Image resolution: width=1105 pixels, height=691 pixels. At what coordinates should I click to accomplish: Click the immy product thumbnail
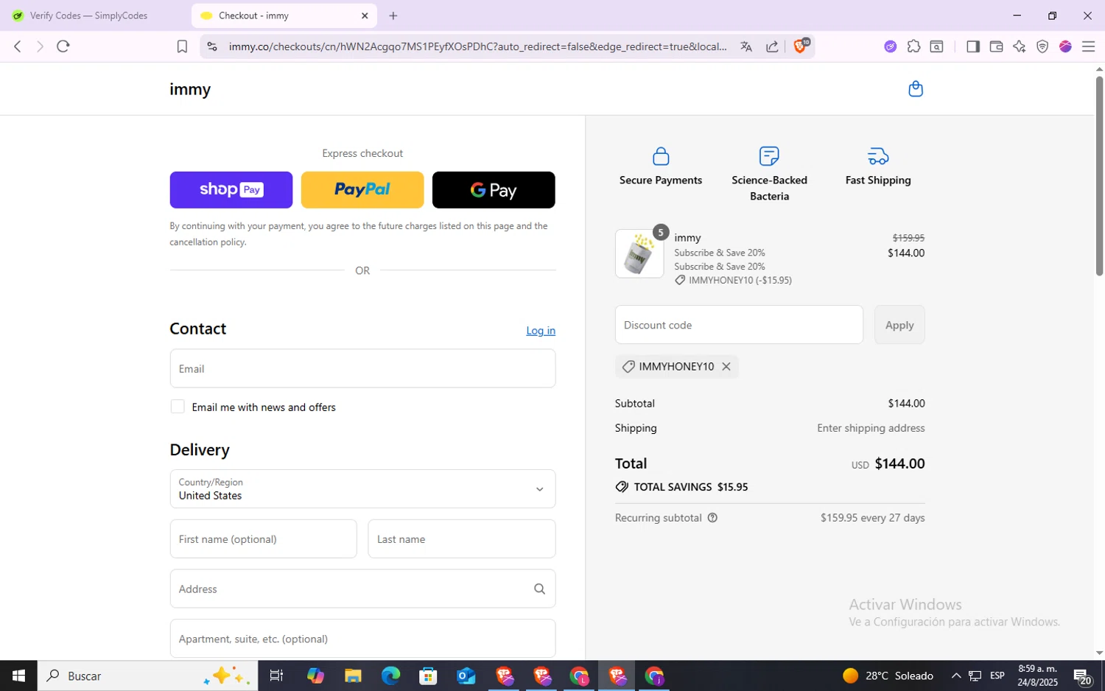coord(639,253)
